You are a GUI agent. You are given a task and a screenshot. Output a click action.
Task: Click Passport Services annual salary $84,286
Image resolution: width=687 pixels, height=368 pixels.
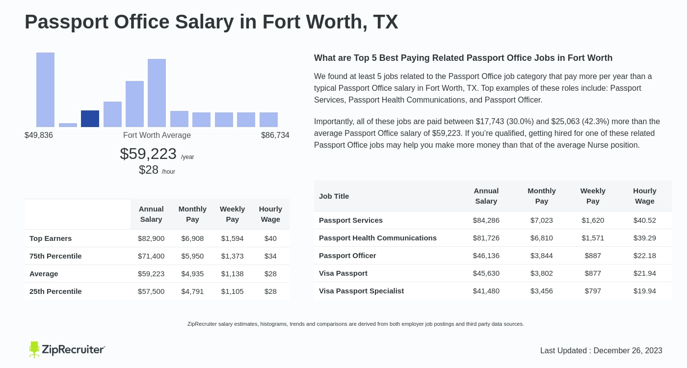click(x=486, y=220)
